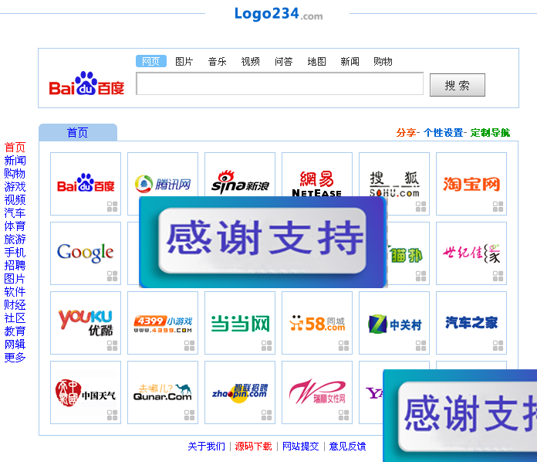Open the 当当网 logo tile
The image size is (537, 462).
[x=240, y=324]
